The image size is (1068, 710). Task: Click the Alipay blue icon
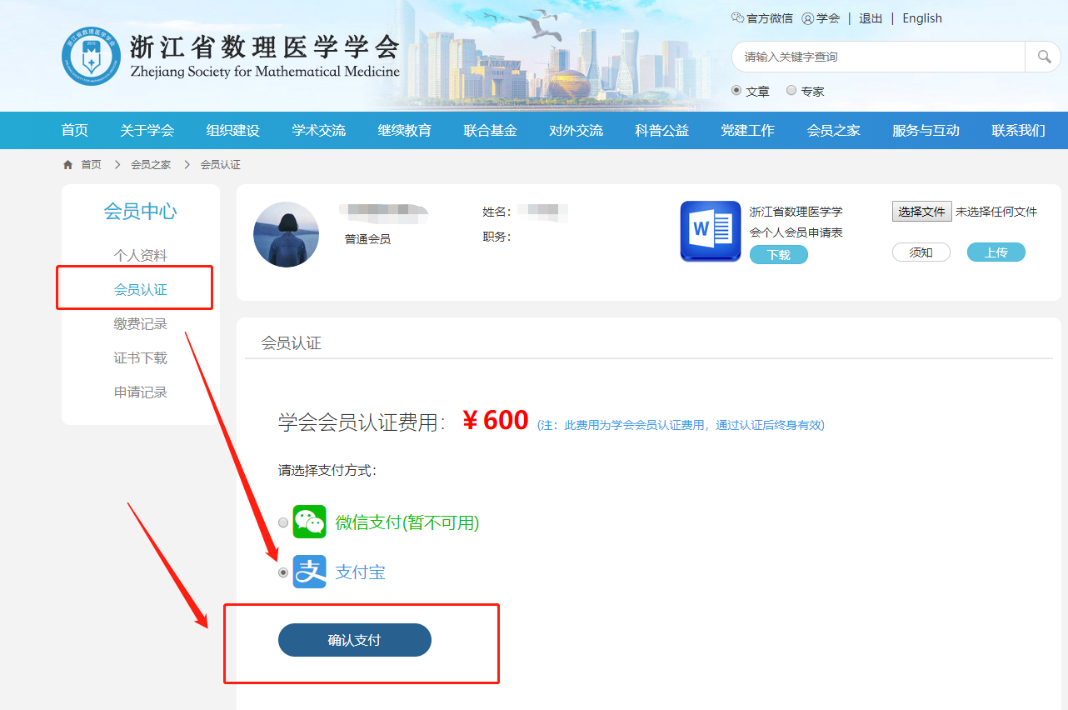point(309,572)
